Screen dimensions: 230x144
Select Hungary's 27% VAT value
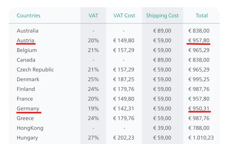[93, 138]
